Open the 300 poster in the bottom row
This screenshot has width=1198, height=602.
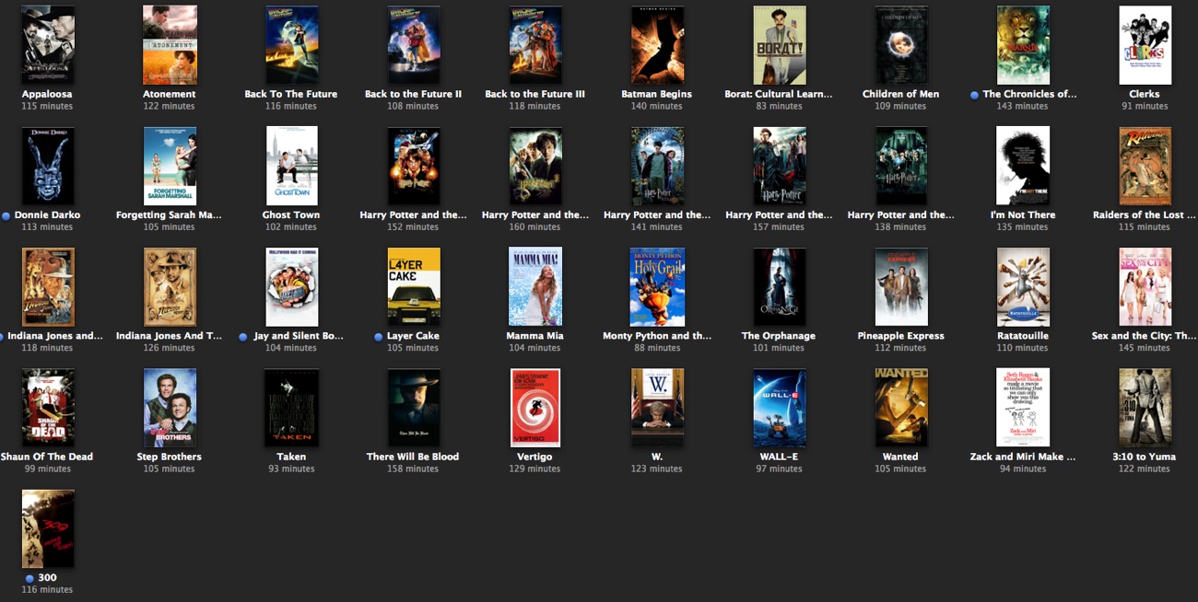(x=48, y=527)
